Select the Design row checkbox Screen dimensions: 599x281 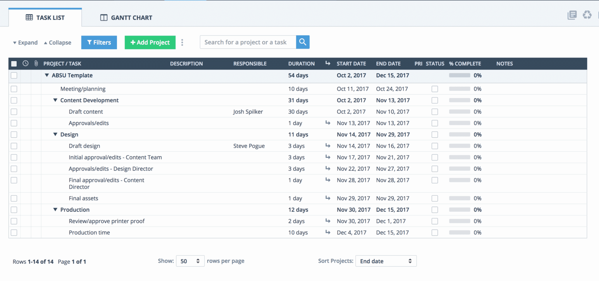tap(14, 134)
